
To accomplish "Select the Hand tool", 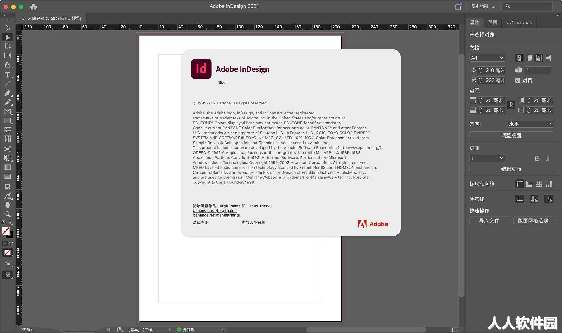I will point(8,205).
